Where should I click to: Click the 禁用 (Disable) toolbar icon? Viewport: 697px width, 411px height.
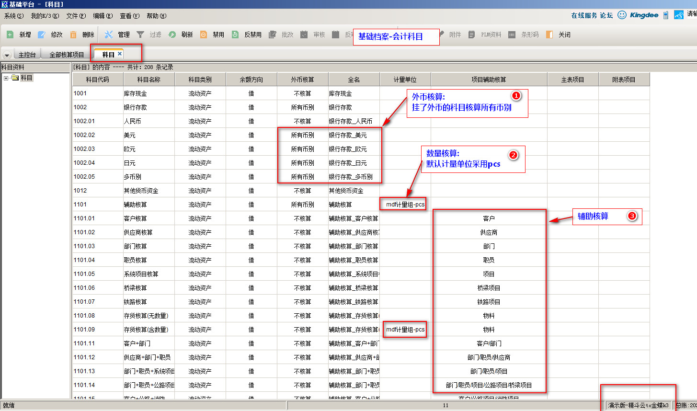click(x=204, y=34)
